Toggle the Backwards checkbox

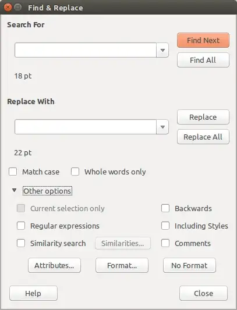tap(165, 208)
